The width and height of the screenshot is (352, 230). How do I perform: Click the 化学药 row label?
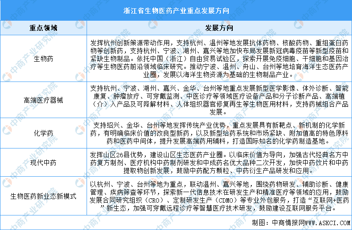tap(43, 133)
